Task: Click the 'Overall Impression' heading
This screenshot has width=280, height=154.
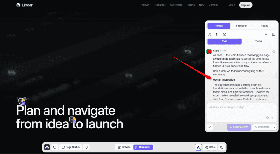Action: pos(224,80)
